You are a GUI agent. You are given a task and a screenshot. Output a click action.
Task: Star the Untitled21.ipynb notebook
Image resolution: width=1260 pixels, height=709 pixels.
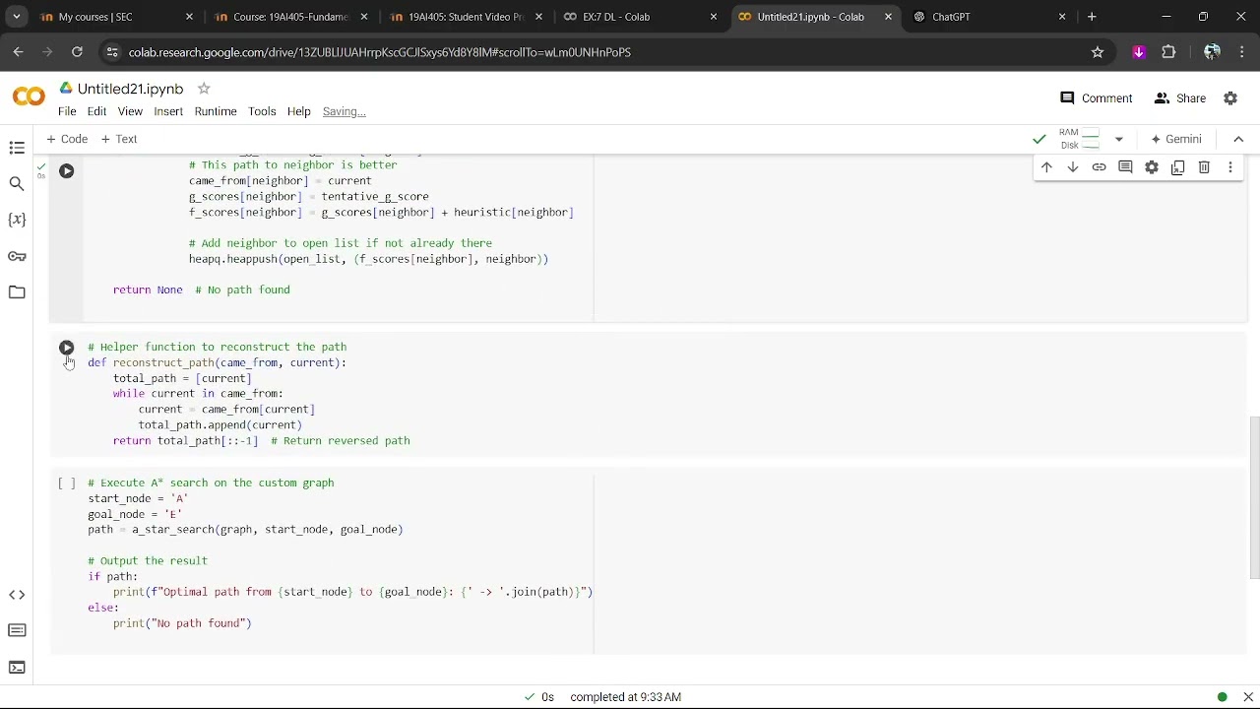point(204,89)
